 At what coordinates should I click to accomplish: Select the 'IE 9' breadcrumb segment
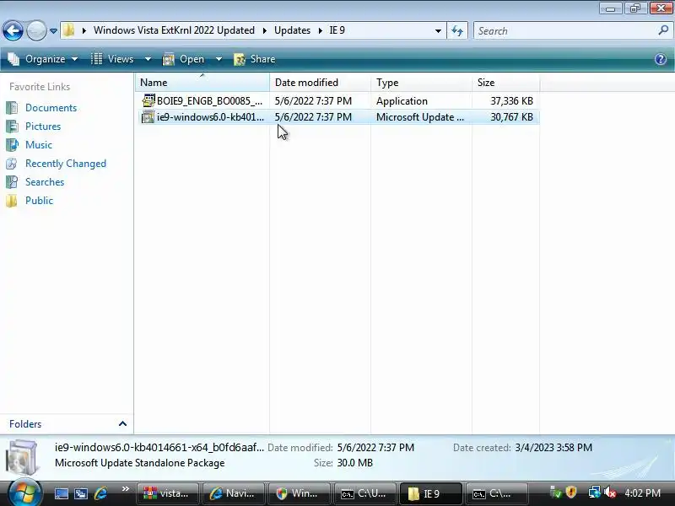337,30
